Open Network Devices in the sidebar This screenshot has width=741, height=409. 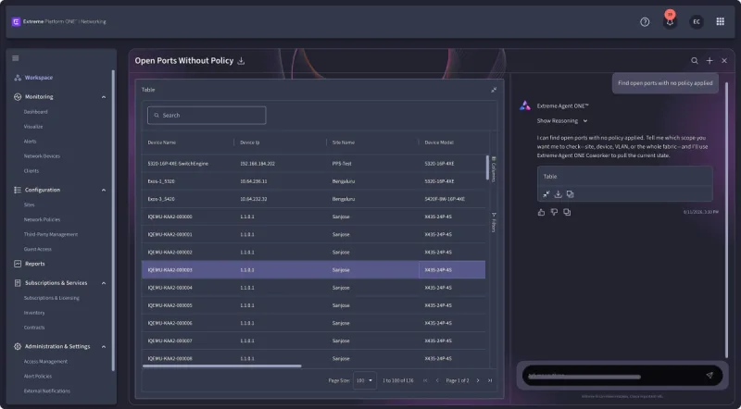tap(42, 155)
